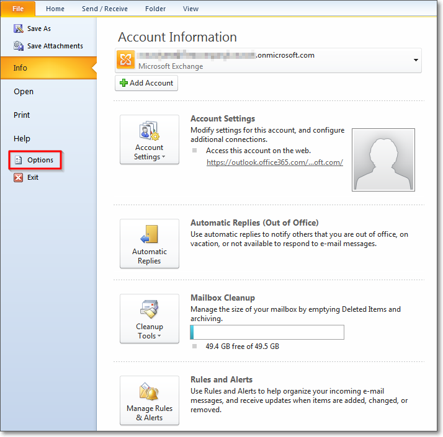The image size is (443, 437).
Task: Open Help in the backstage menu
Action: (22, 139)
